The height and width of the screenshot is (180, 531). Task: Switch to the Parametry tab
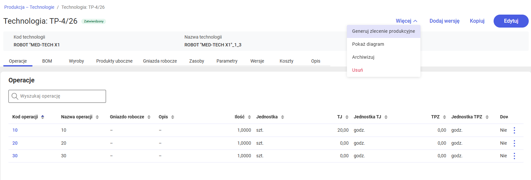(x=227, y=61)
